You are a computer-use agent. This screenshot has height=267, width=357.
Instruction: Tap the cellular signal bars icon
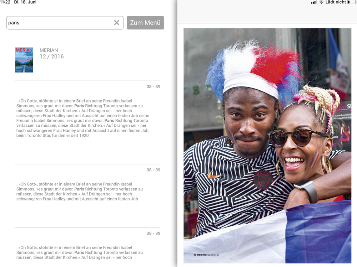314,2
